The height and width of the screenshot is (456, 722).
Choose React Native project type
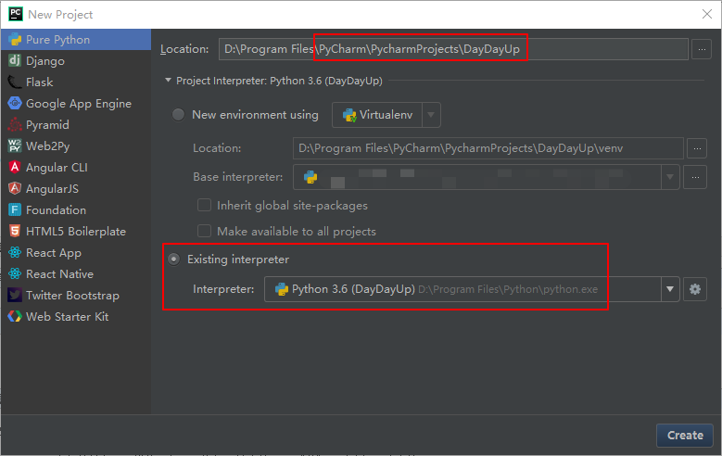(x=76, y=273)
